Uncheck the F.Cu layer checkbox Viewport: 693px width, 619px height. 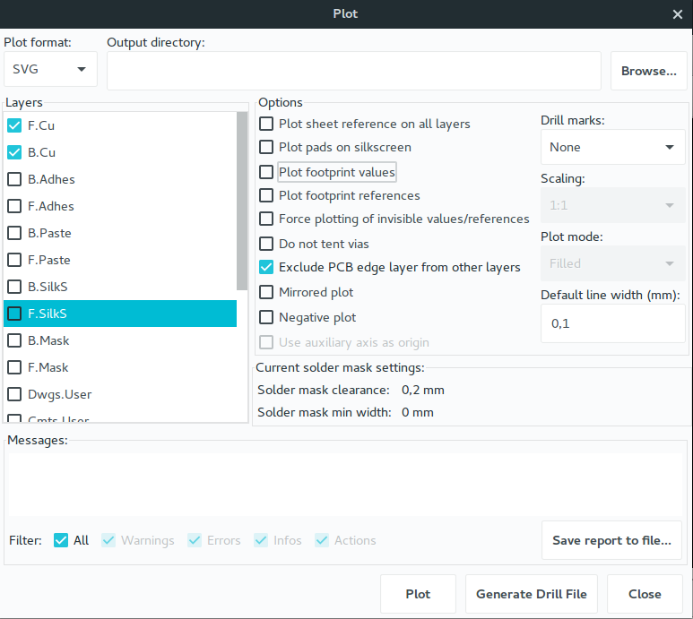click(14, 125)
